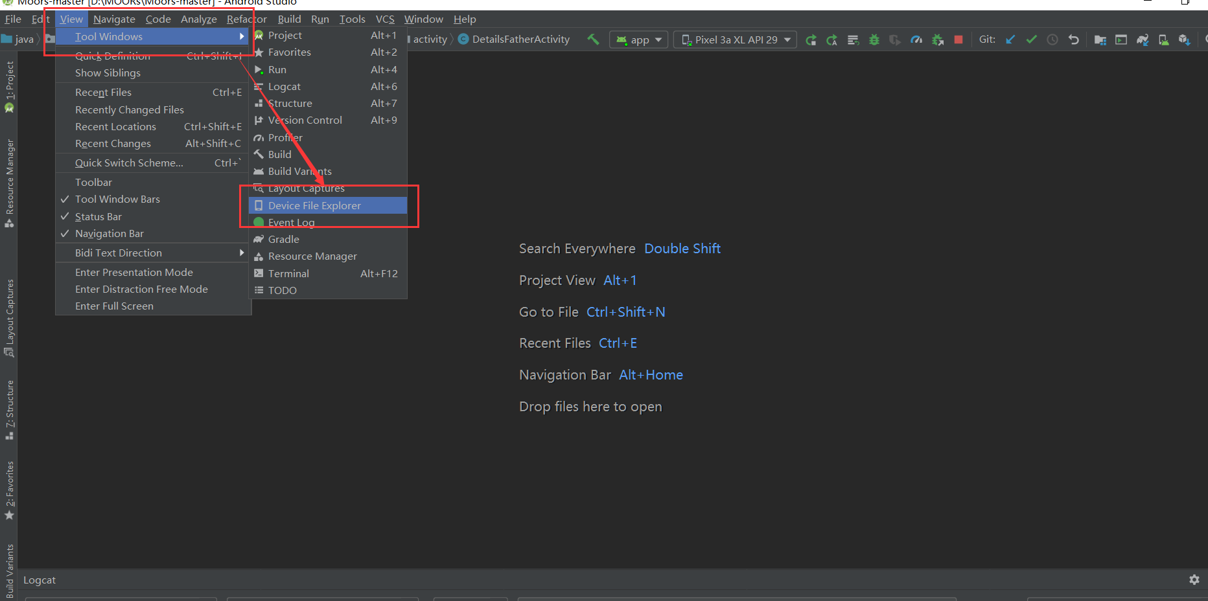Select Profiler in Tool Windows submenu

[328, 137]
